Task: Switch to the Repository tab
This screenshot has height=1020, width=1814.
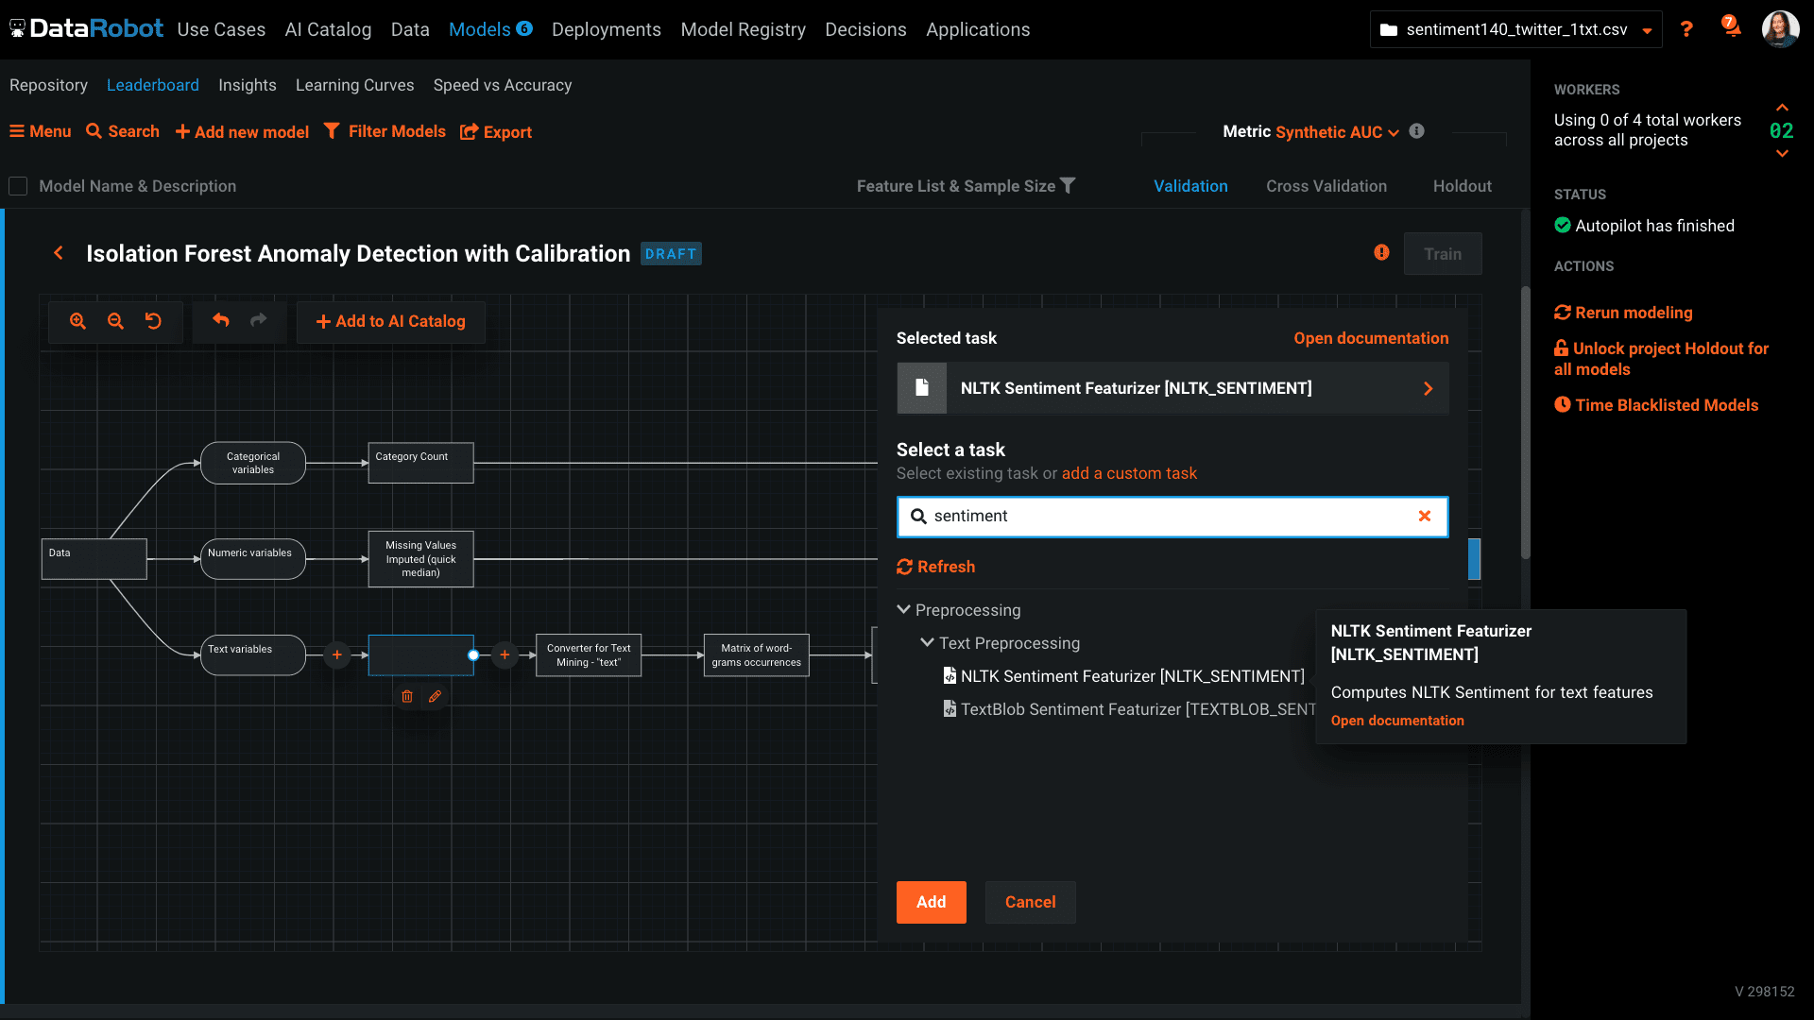Action: (x=48, y=85)
